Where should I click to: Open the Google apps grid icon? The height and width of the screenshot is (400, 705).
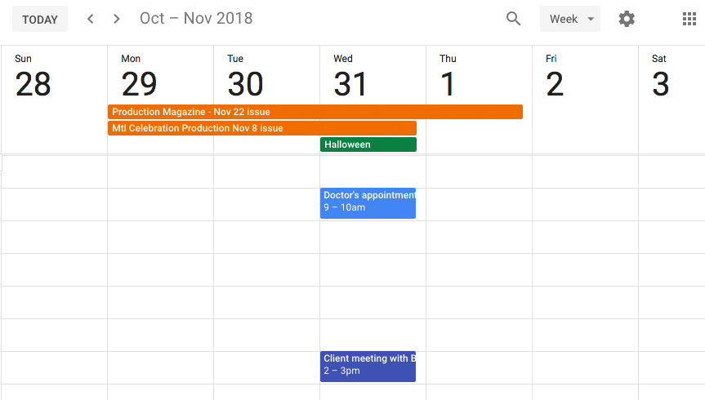click(x=689, y=19)
